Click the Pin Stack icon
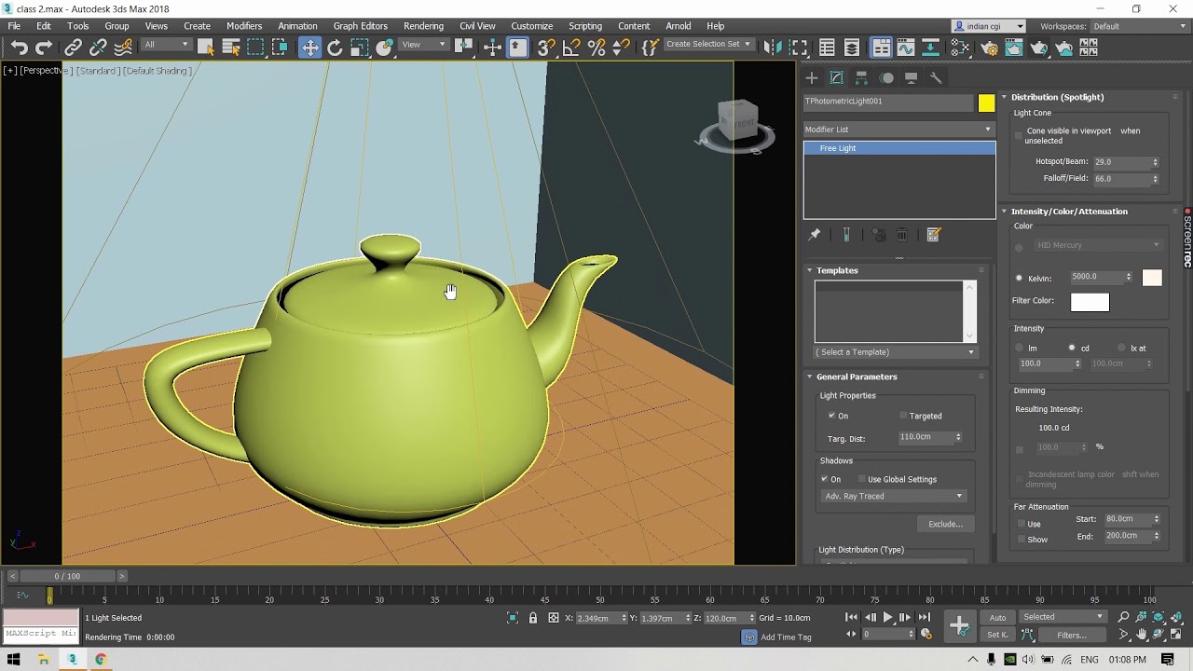The image size is (1193, 671). (814, 235)
